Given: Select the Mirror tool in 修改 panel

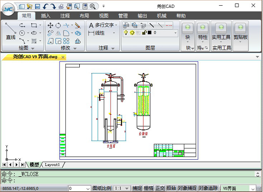Looking at the screenshot, I should click(58, 33).
